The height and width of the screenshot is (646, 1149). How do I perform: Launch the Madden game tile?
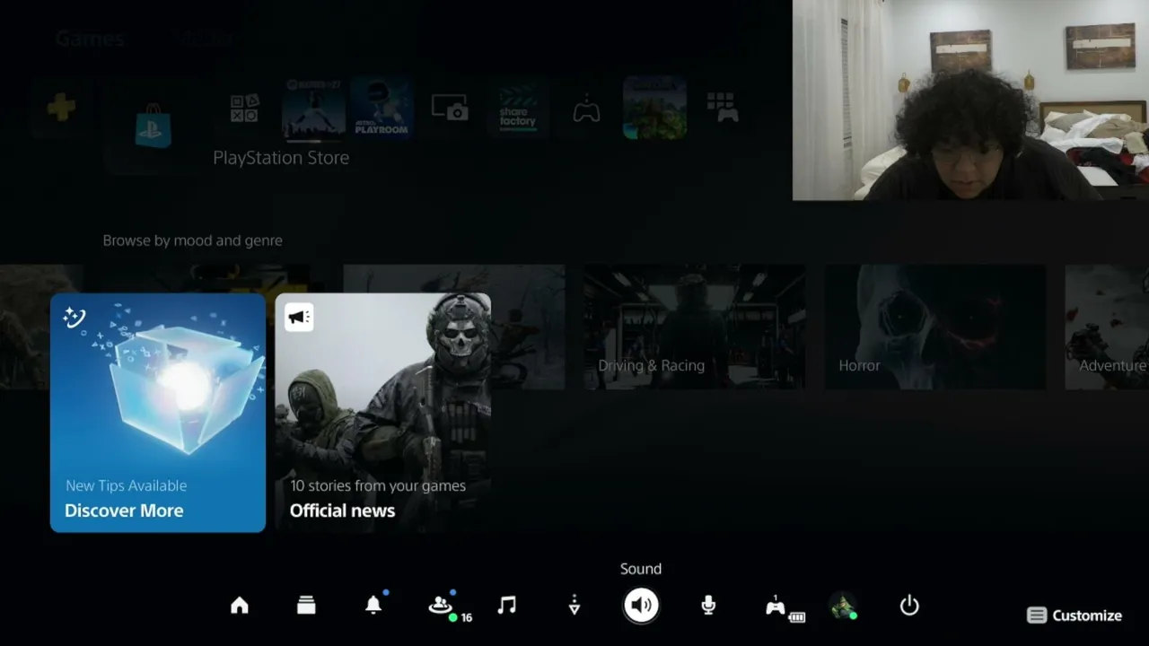pyautogui.click(x=313, y=108)
